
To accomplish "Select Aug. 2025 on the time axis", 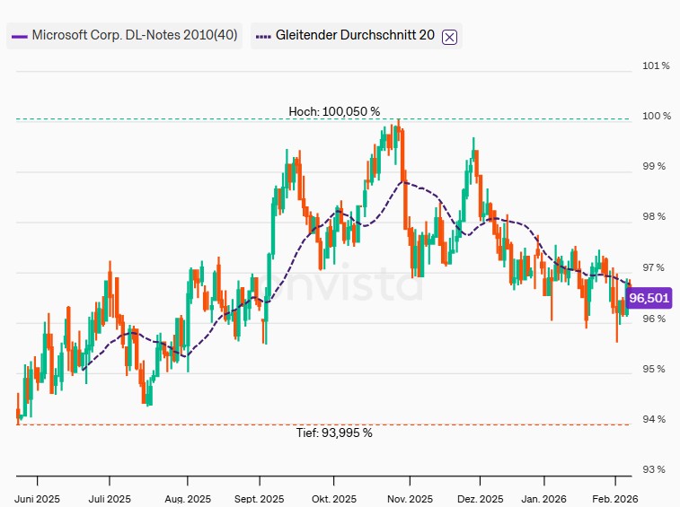I will point(187,498).
